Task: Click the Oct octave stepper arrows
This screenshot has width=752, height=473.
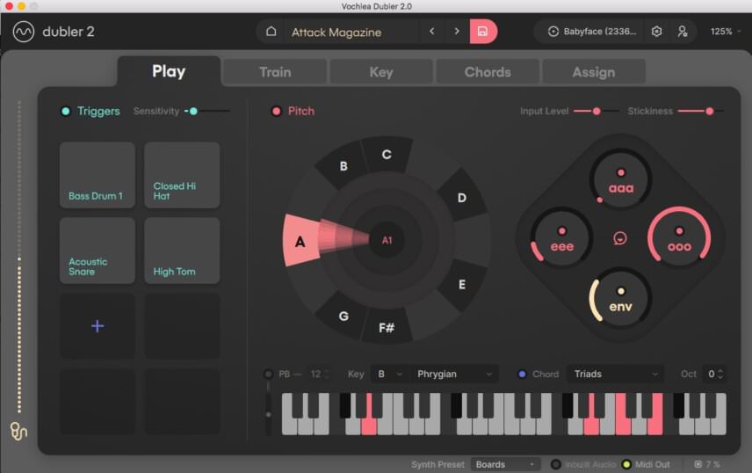Action: pos(719,374)
